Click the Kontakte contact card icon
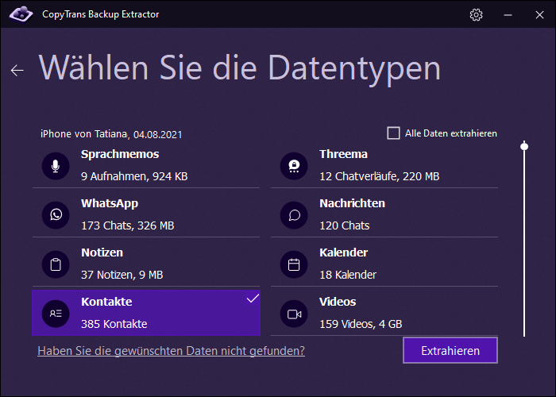This screenshot has height=397, width=556. point(56,314)
